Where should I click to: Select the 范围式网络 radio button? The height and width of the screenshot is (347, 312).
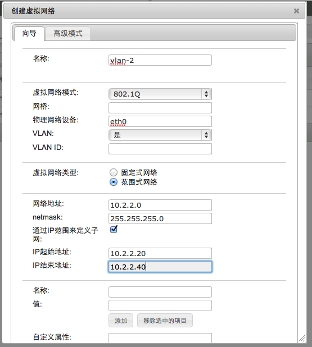(x=114, y=182)
